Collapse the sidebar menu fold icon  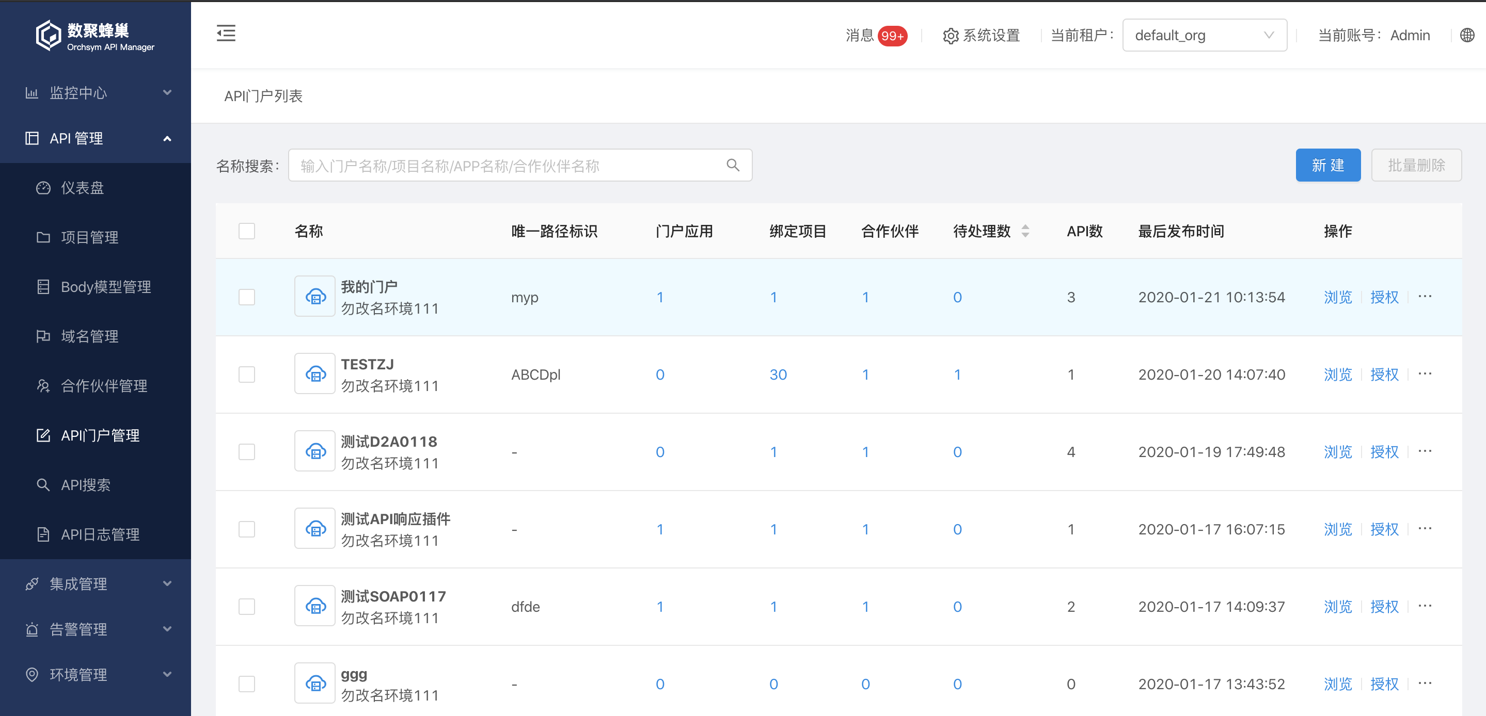(226, 34)
